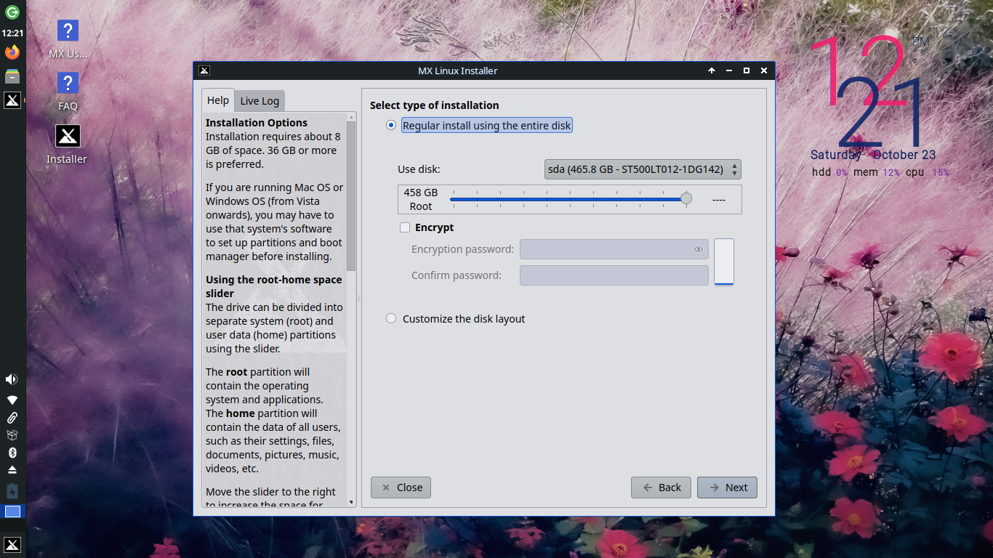Toggle password visibility eye icon
Viewport: 993px width, 558px height.
click(699, 249)
